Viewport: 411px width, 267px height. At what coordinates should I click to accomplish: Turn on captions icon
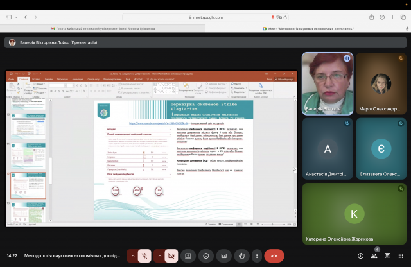click(x=223, y=255)
